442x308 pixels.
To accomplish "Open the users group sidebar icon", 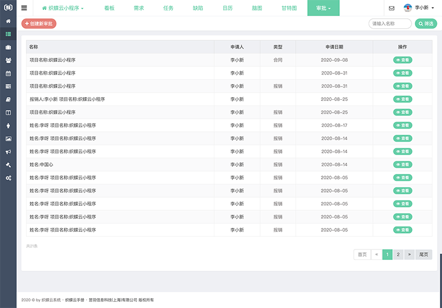I will [x=8, y=60].
